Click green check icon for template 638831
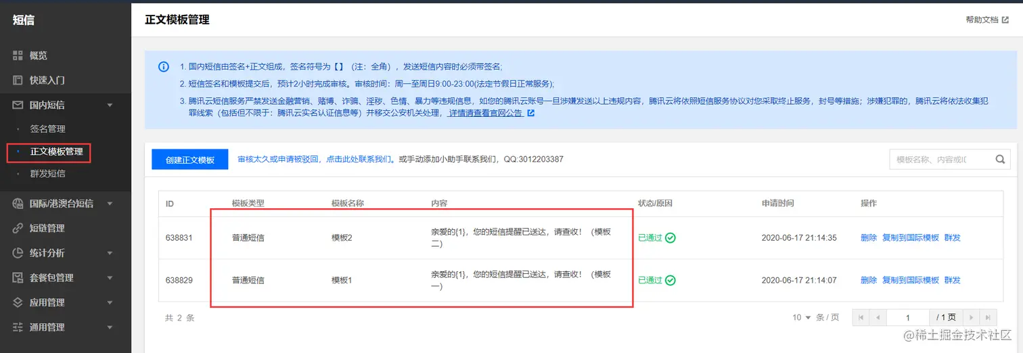Screen dimensions: 1023x353 pos(670,238)
